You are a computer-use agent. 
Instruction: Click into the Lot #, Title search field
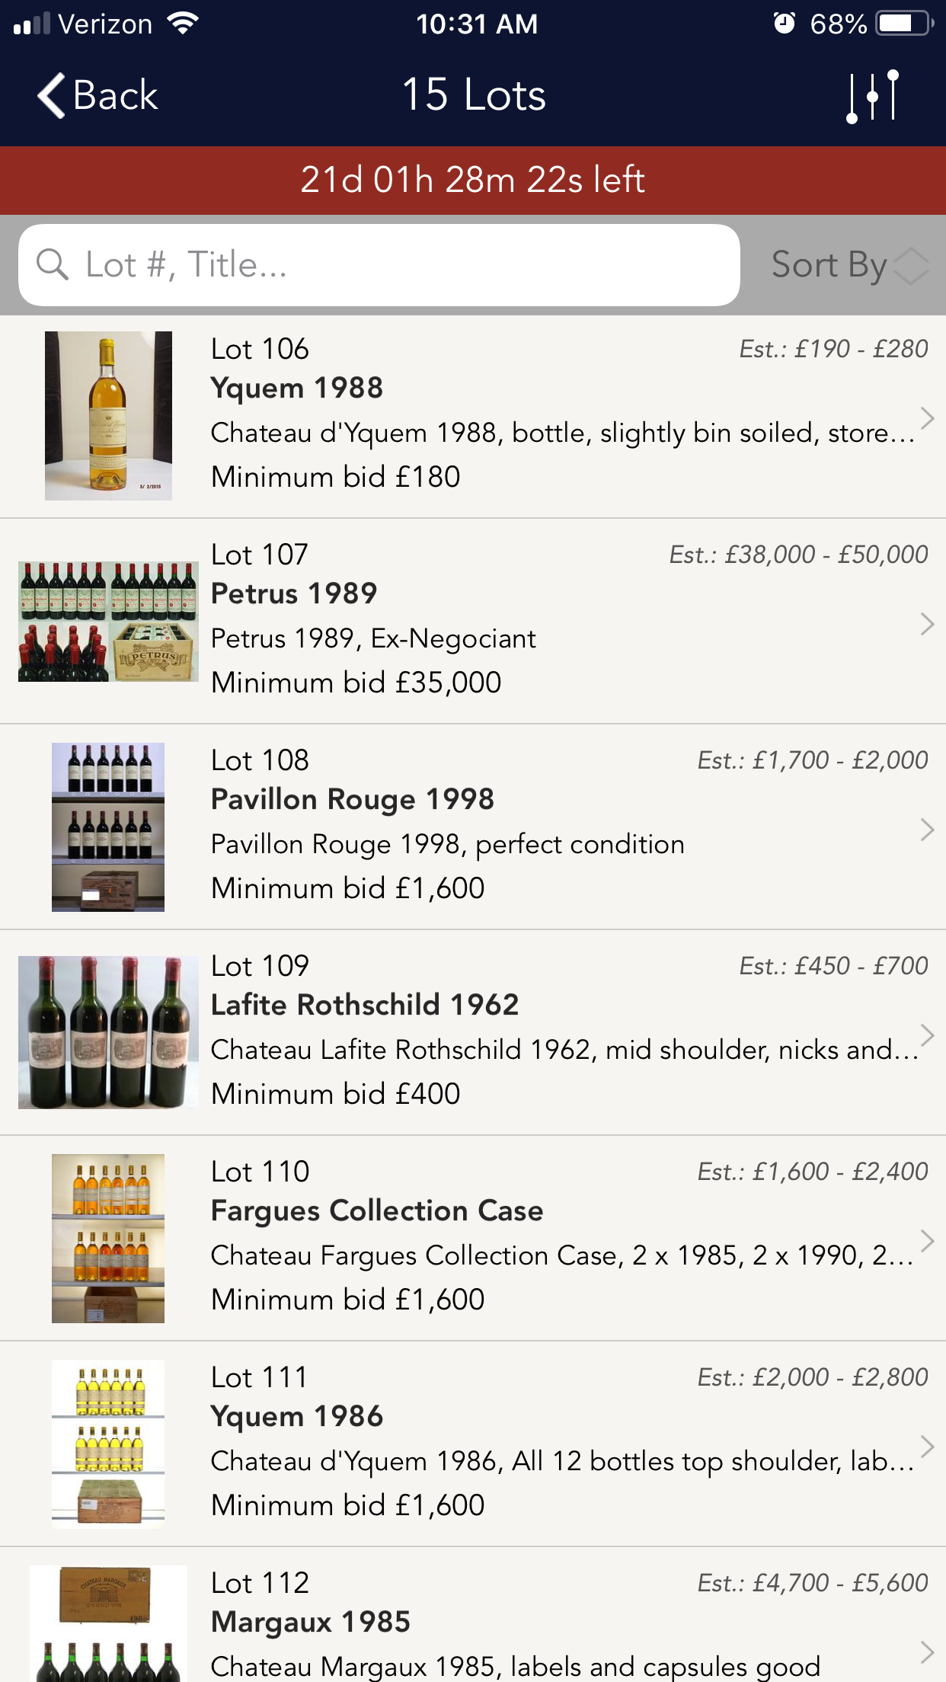click(396, 265)
